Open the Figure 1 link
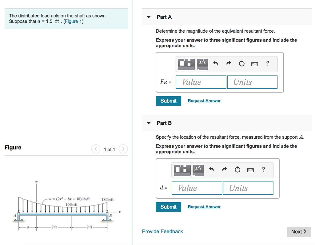Screen dimensions: 315x245 pos(73,21)
